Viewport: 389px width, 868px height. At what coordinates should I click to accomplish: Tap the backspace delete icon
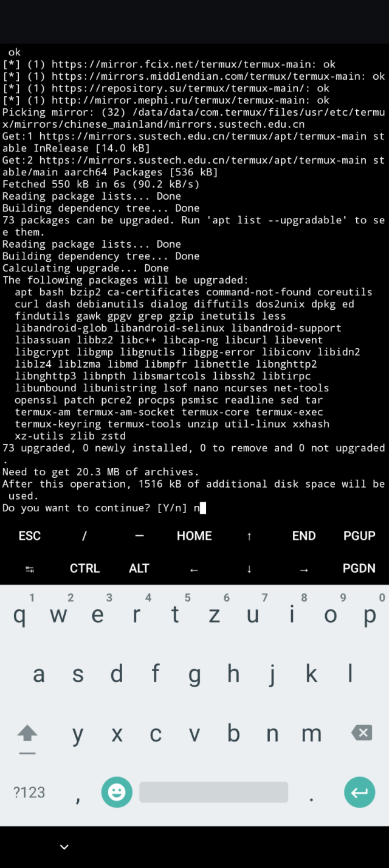coord(362,733)
